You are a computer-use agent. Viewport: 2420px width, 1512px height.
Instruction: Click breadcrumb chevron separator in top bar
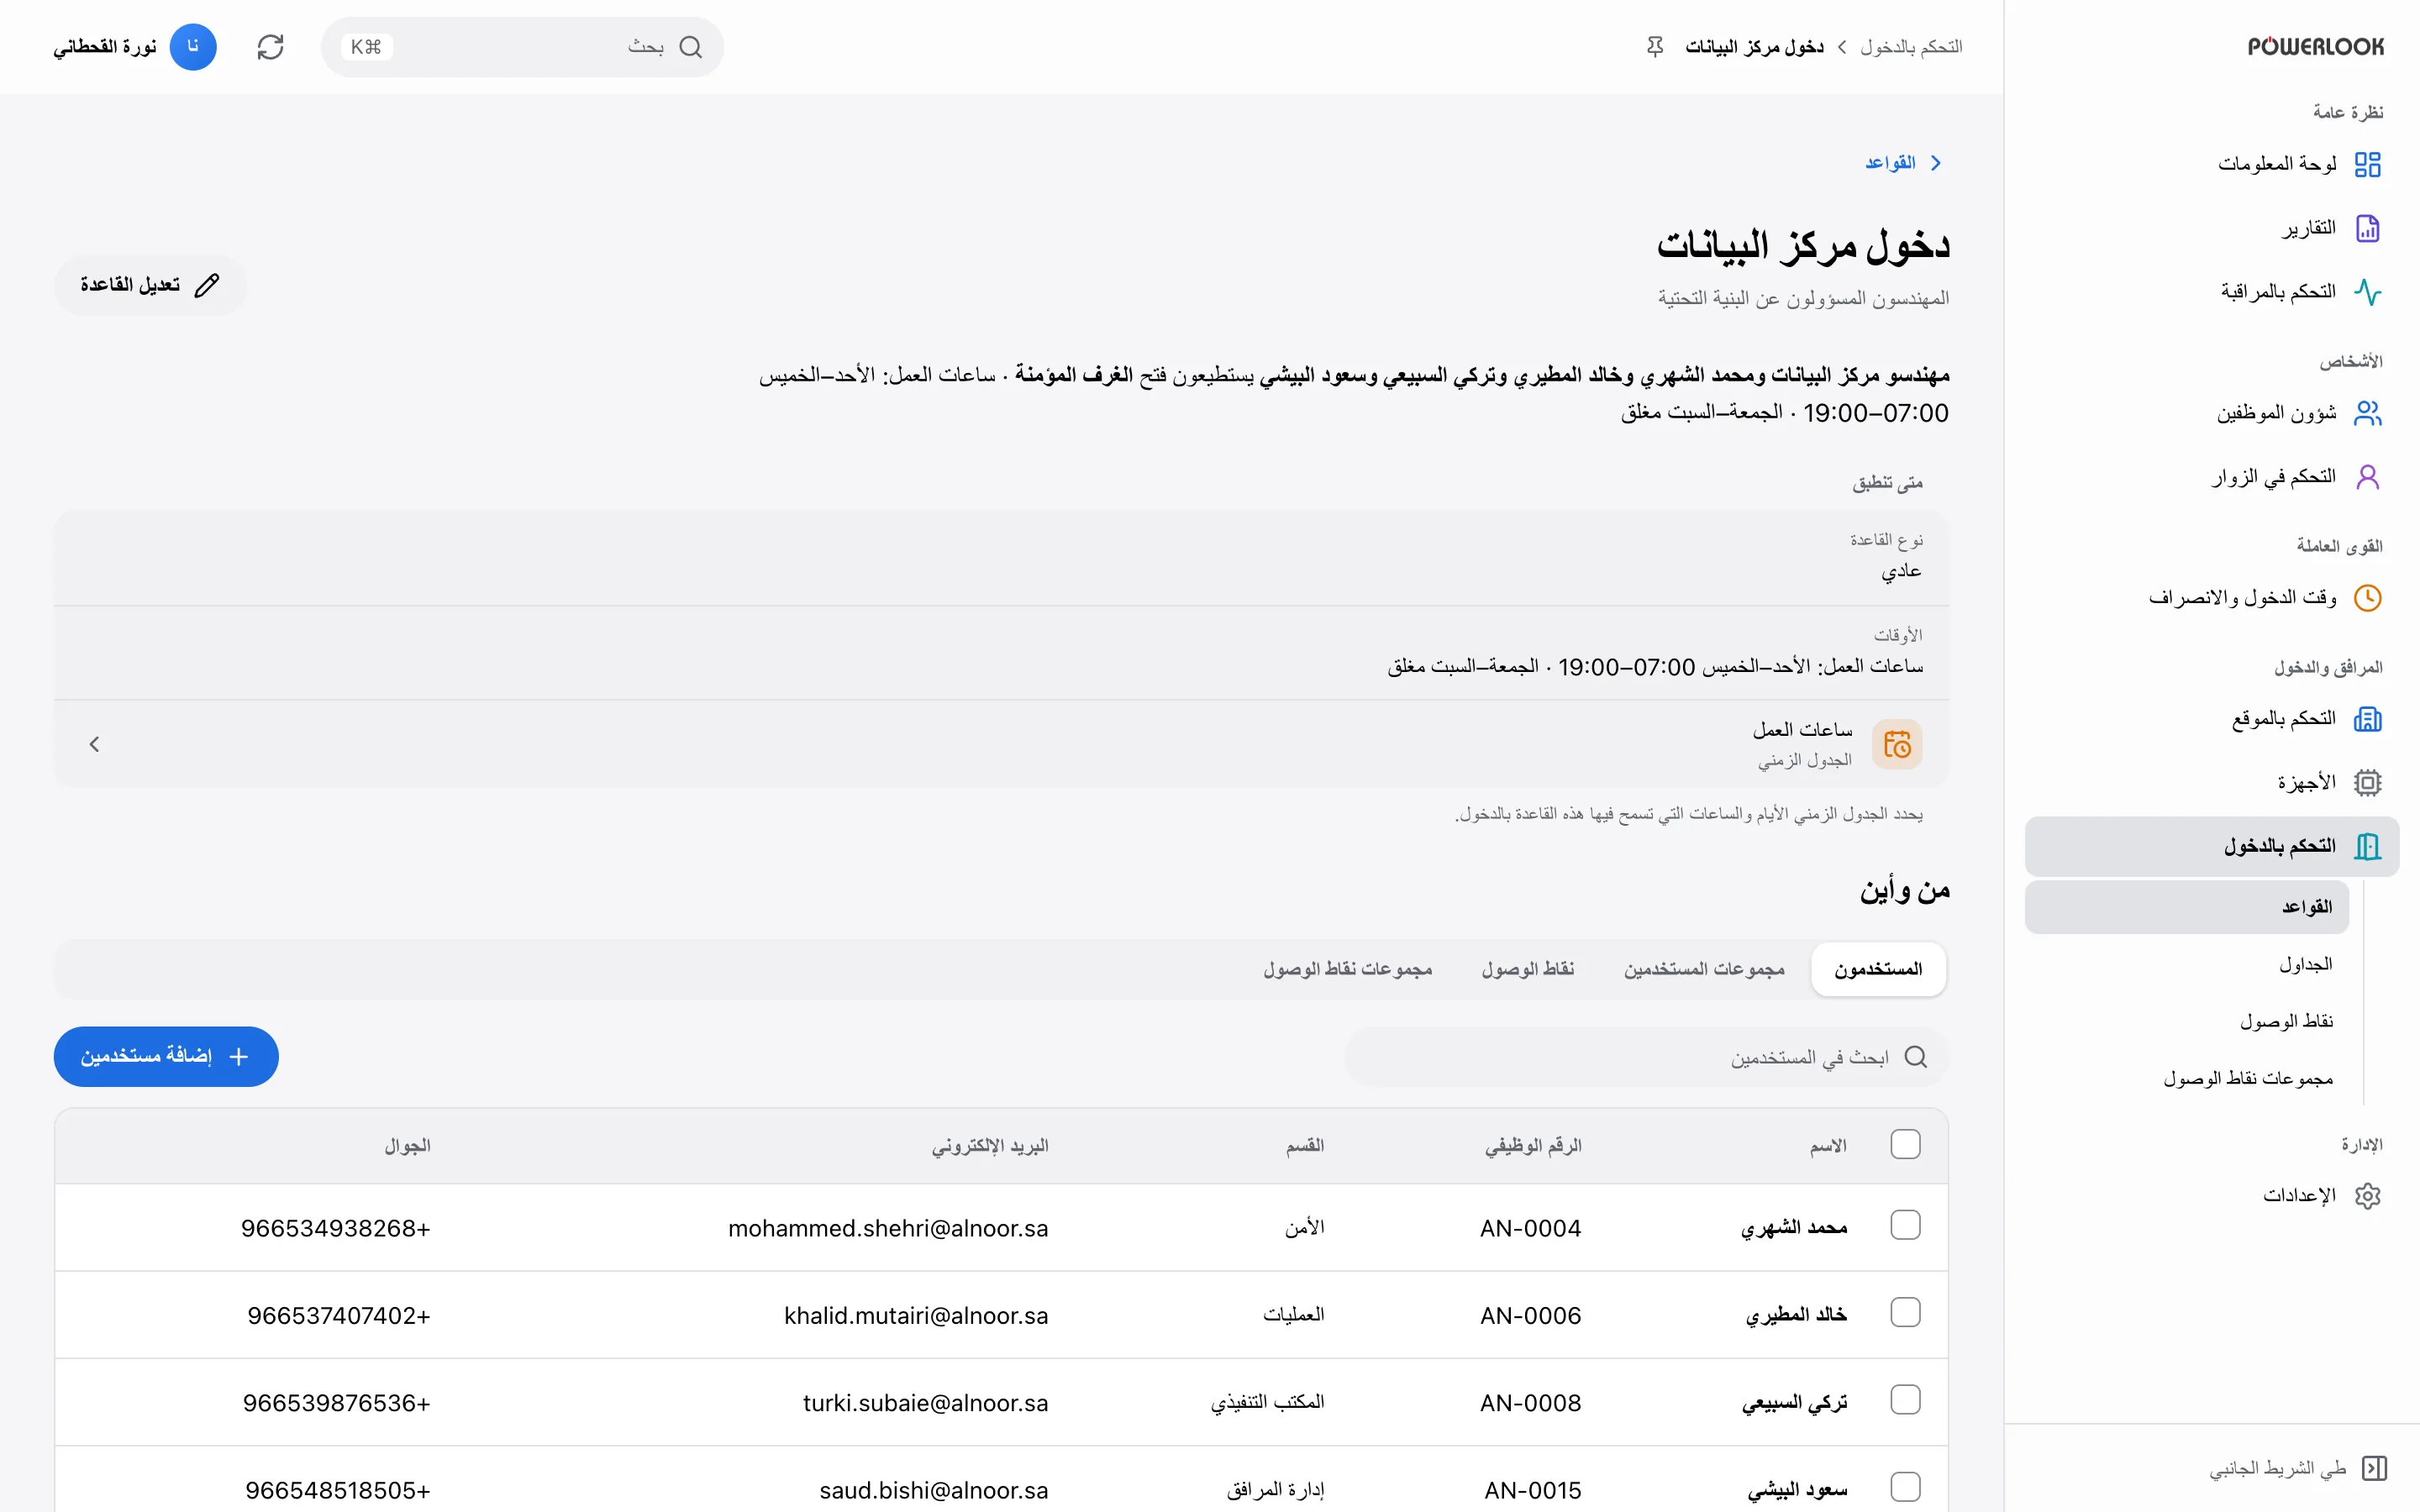(1842, 47)
